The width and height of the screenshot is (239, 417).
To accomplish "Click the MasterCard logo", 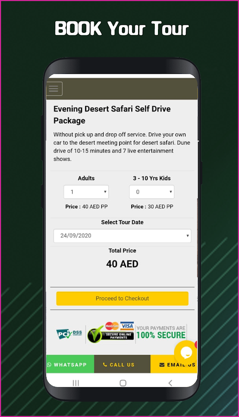I will 112,326.
